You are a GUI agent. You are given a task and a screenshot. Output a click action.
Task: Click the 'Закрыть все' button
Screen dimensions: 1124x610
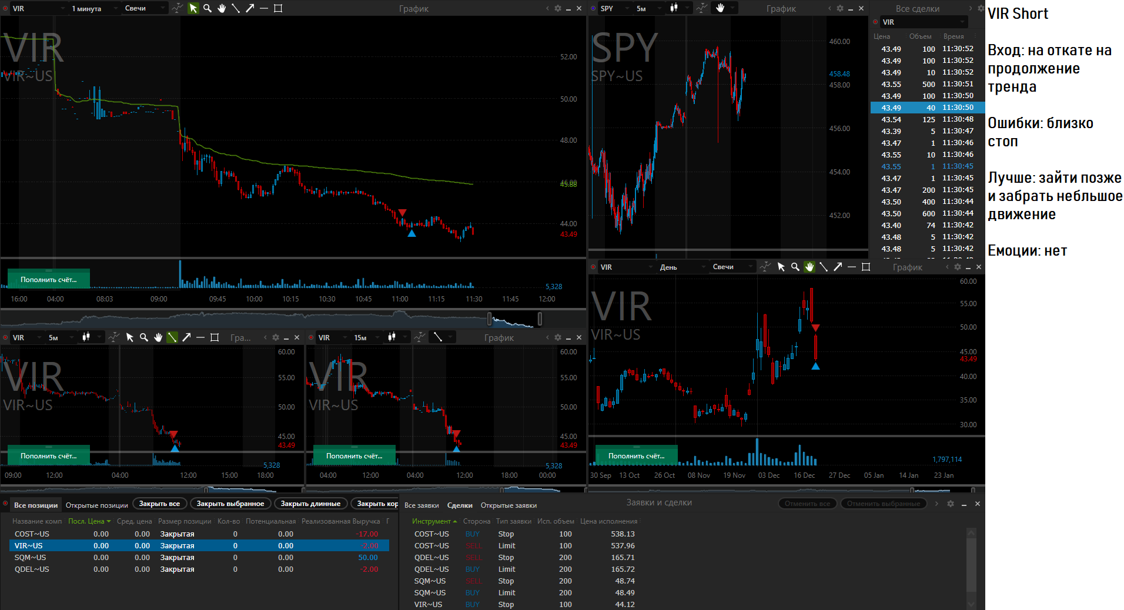coord(159,504)
